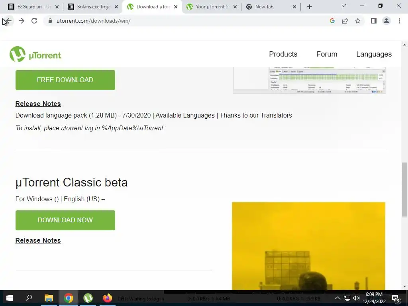Close the New Tab tab
The width and height of the screenshot is (408, 306).
(x=294, y=7)
